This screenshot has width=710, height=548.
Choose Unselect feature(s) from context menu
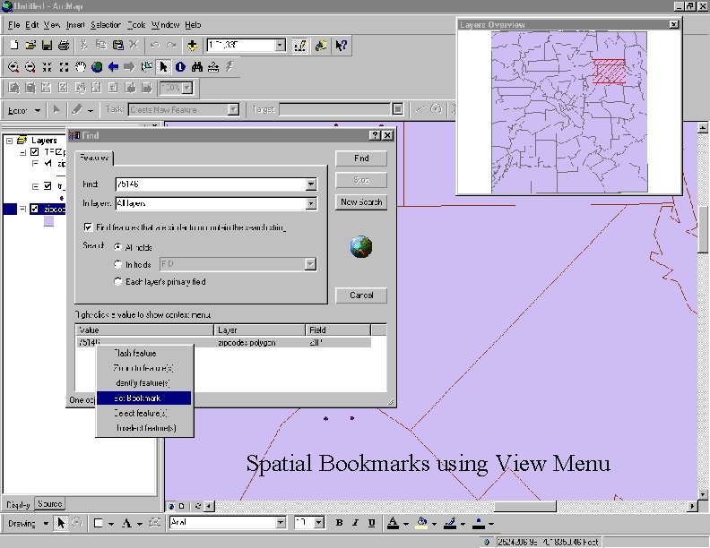(x=143, y=428)
